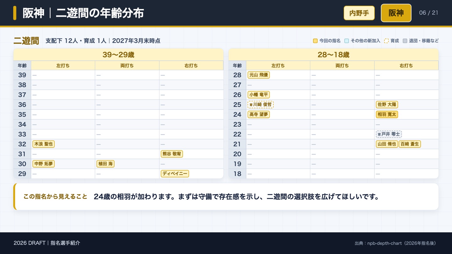Click the 二遊間 section heading
The width and height of the screenshot is (452, 254).
26,41
